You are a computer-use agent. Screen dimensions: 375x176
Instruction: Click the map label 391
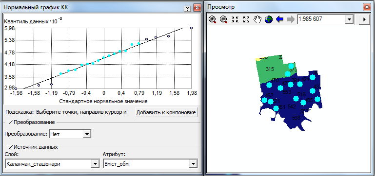pyautogui.click(x=296, y=80)
